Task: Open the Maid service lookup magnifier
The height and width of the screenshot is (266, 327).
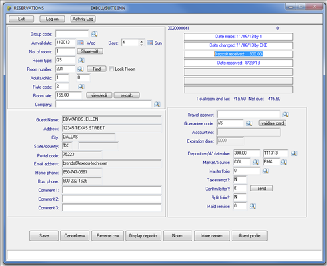Action: 252,206
